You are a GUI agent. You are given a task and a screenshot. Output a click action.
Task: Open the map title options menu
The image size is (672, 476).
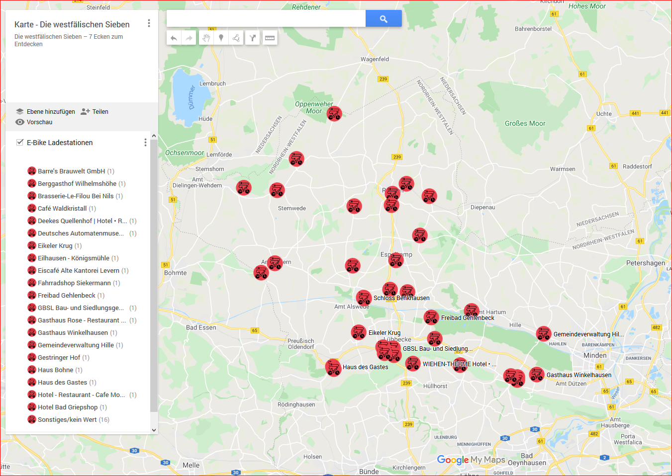pyautogui.click(x=149, y=23)
